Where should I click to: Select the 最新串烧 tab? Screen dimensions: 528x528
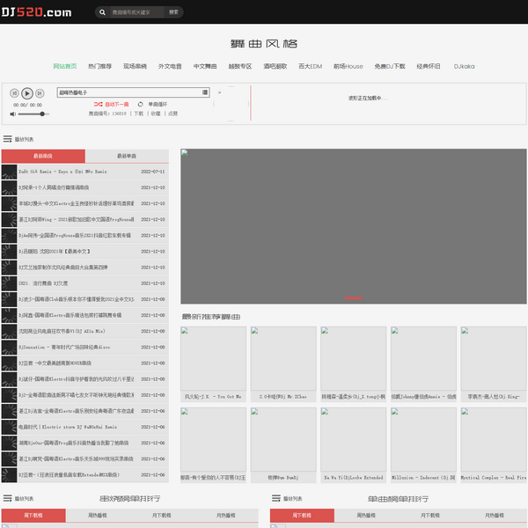click(42, 156)
